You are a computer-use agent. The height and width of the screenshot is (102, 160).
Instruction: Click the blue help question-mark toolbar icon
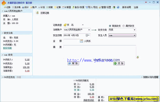tap(118, 7)
